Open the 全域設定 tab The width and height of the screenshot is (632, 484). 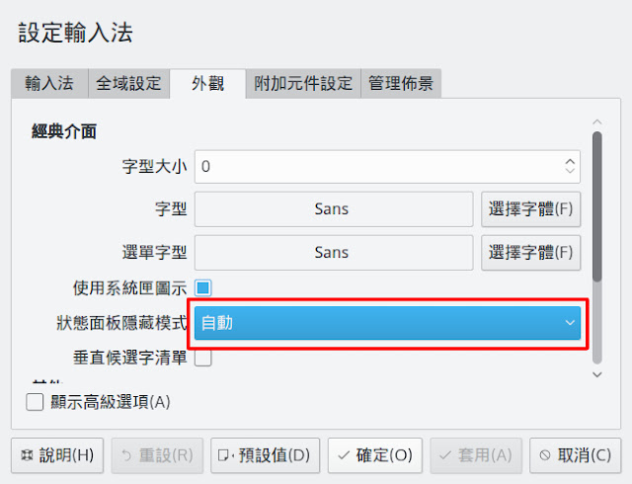click(128, 84)
